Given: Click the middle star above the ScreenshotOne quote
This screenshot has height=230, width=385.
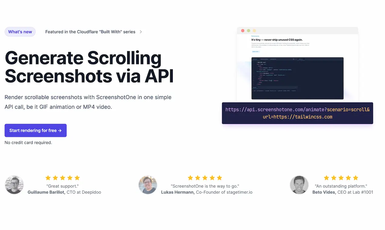Looking at the screenshot, I should point(205,178).
